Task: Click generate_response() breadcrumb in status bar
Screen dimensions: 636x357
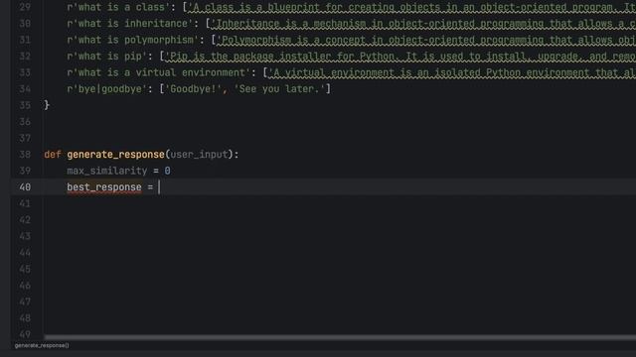Action: coord(42,345)
